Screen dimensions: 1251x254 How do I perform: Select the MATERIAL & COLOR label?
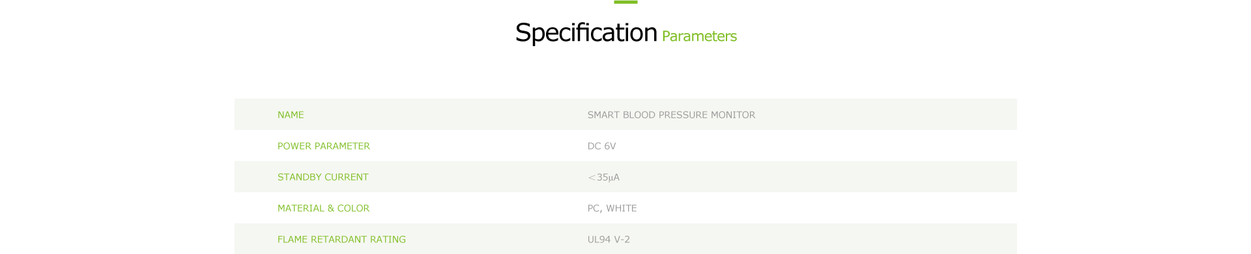point(323,209)
